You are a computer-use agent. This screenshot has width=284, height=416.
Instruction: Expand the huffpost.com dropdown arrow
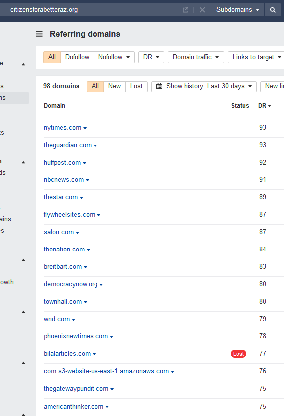point(85,163)
